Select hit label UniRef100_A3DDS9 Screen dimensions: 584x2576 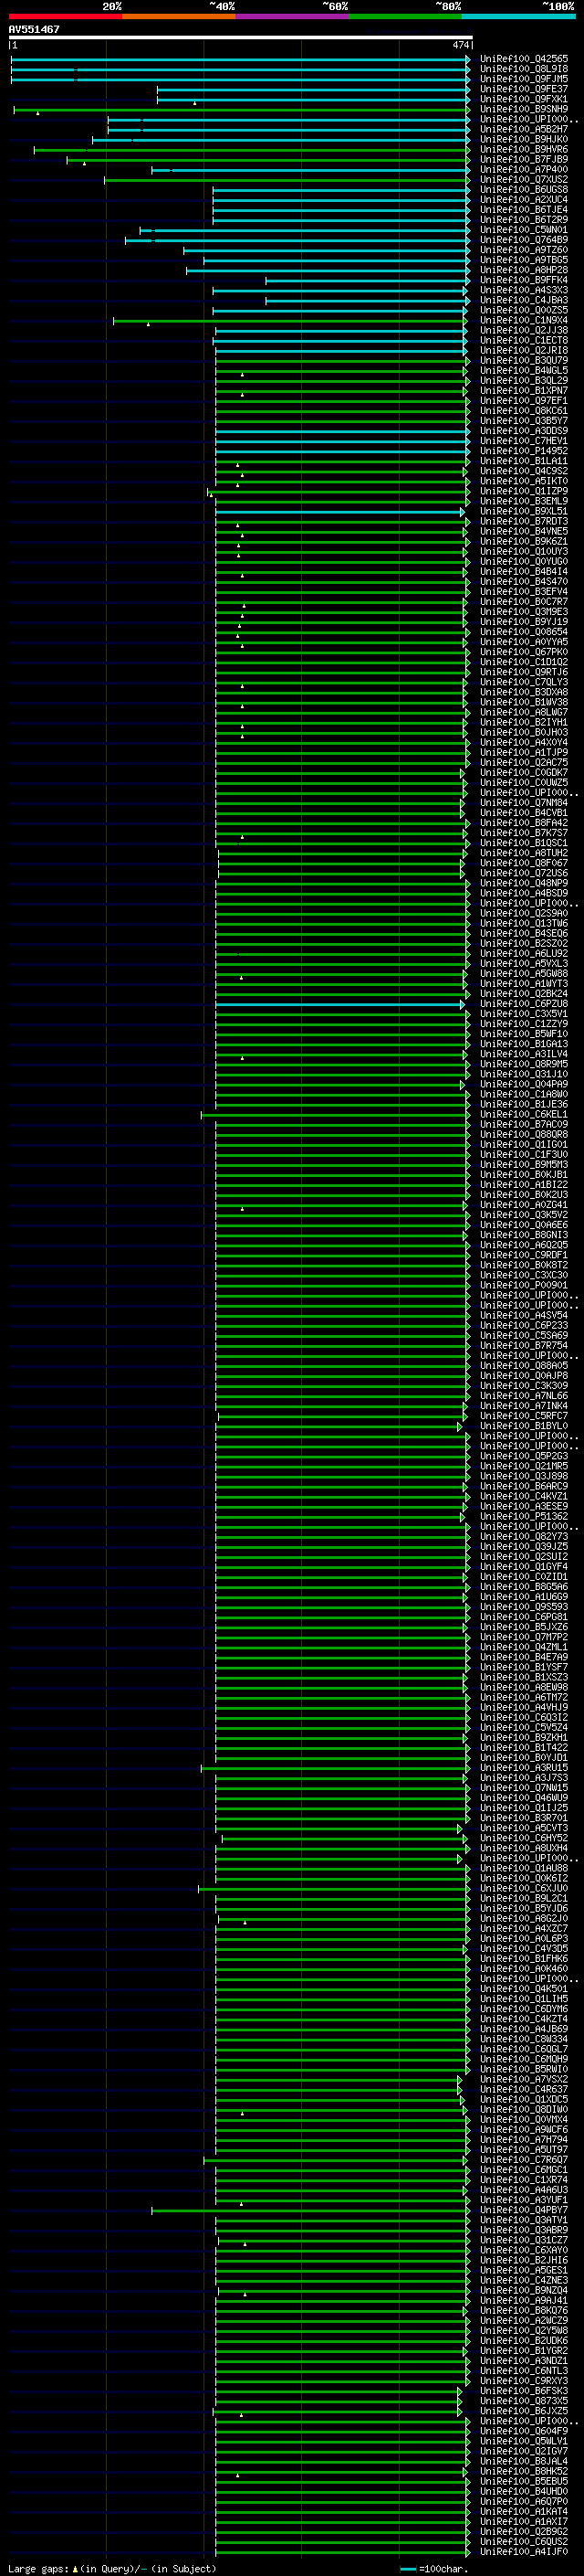[x=524, y=431]
